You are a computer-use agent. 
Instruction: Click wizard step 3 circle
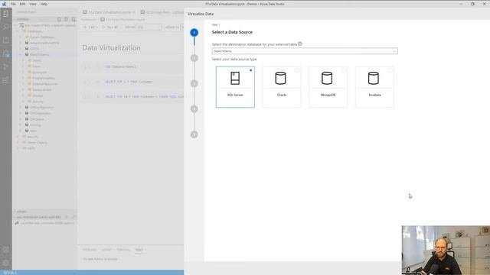coord(194,83)
